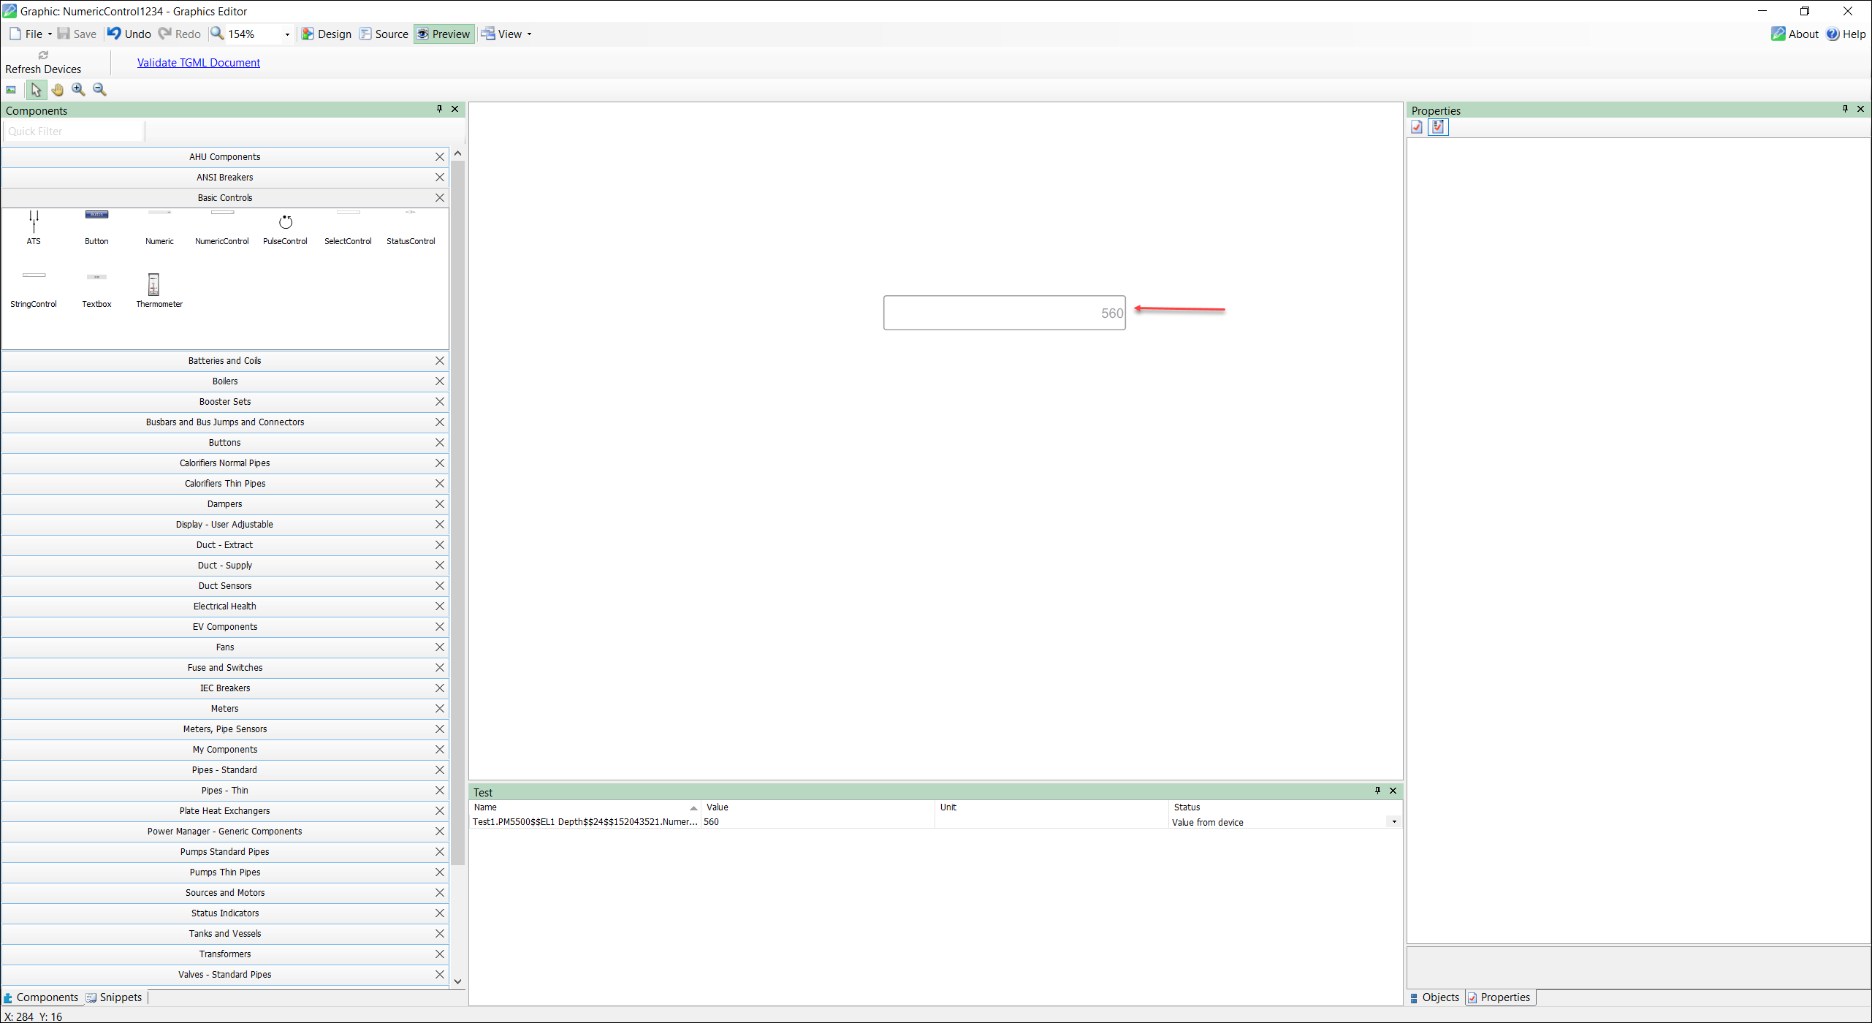The height and width of the screenshot is (1023, 1872).
Task: Expand the Dampers component category
Action: click(224, 503)
